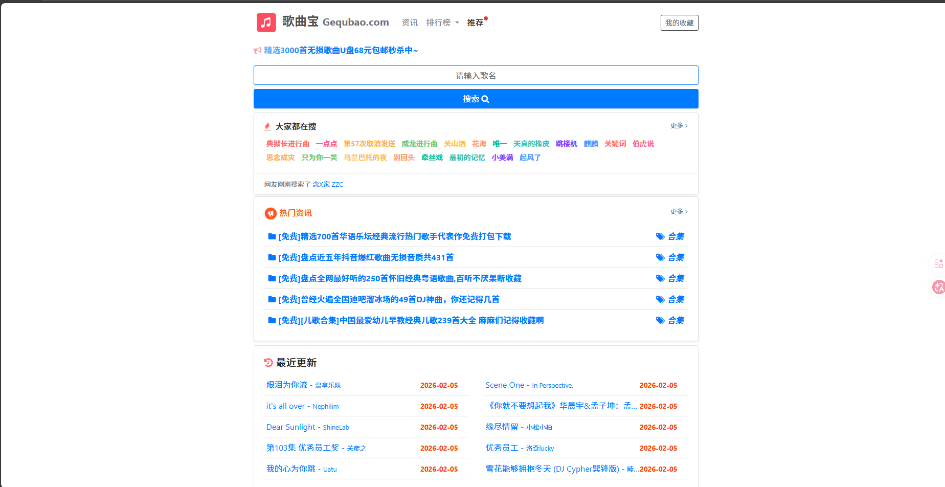The height and width of the screenshot is (487, 945).
Task: Expand the 排行榜 dropdown menu
Action: [442, 23]
